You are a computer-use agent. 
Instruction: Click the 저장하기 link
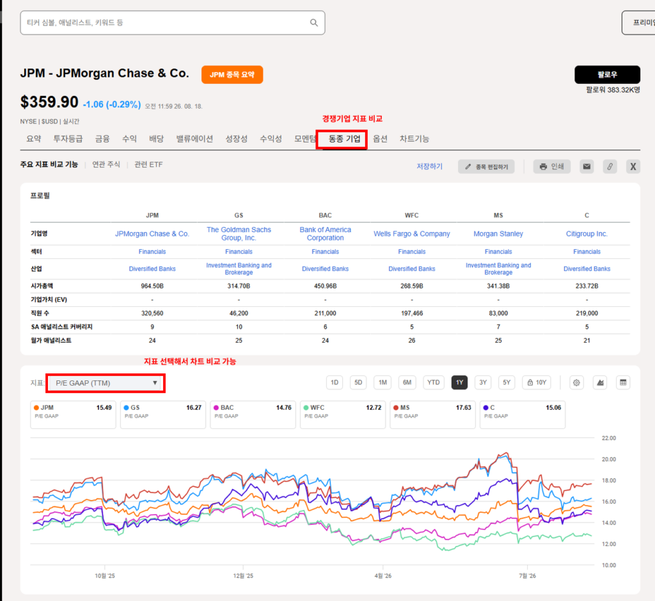click(x=429, y=166)
